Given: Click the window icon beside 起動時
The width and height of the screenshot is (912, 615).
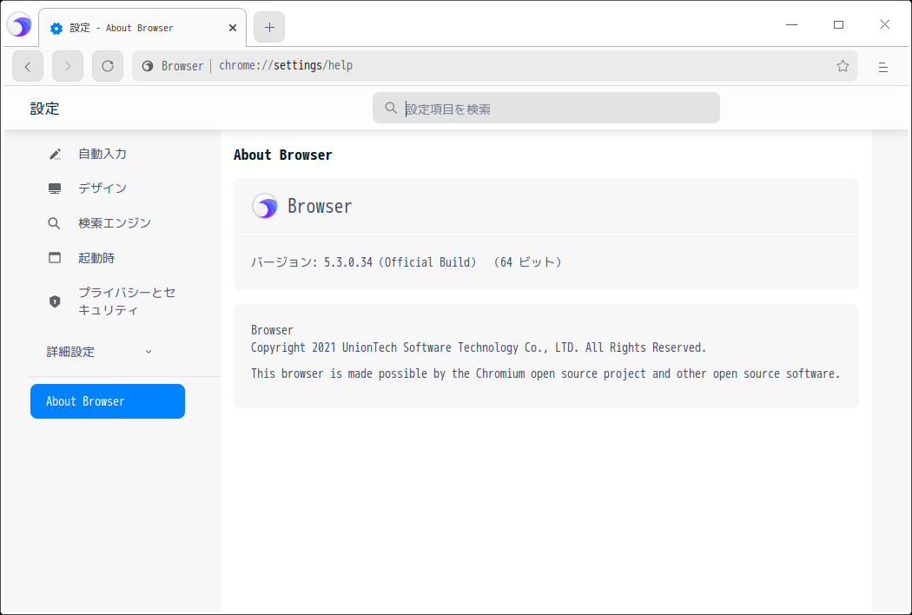Looking at the screenshot, I should pyautogui.click(x=55, y=258).
